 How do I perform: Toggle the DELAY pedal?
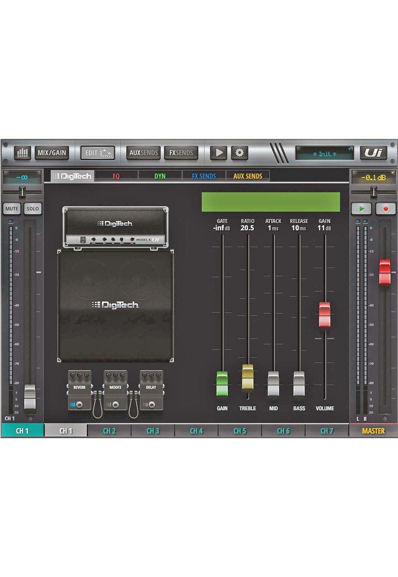[151, 391]
